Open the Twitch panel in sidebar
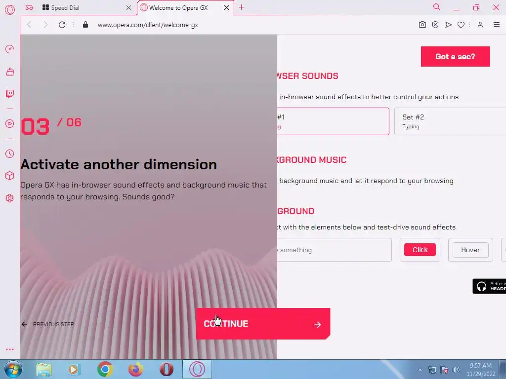Screen dimensions: 506x379 (10, 94)
